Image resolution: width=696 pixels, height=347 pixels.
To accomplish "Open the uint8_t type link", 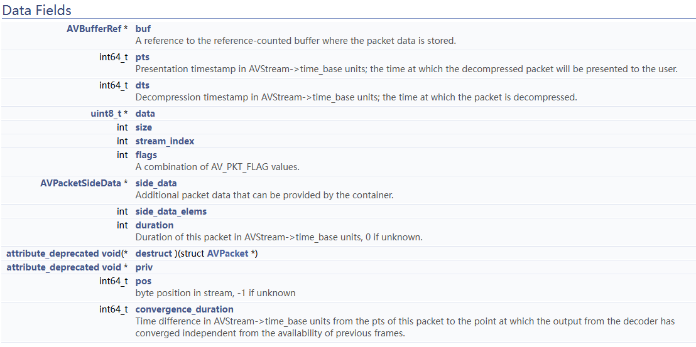I will coord(106,114).
